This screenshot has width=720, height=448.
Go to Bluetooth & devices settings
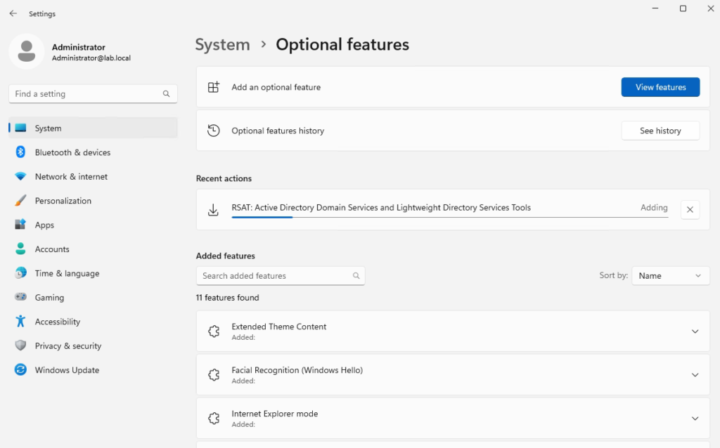94,152
